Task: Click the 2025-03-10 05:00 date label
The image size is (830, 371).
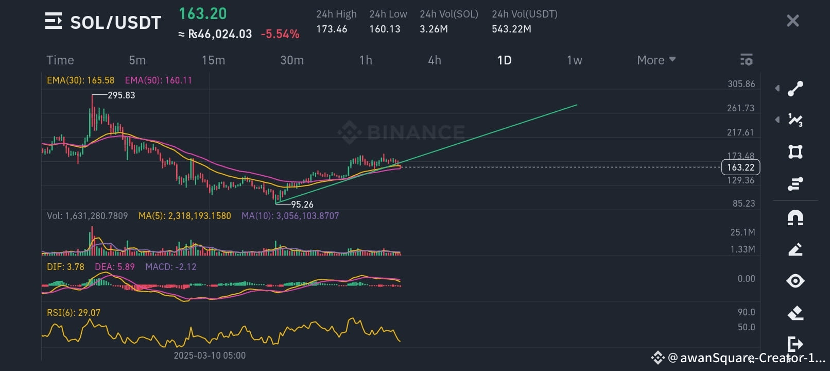Action: click(x=210, y=356)
